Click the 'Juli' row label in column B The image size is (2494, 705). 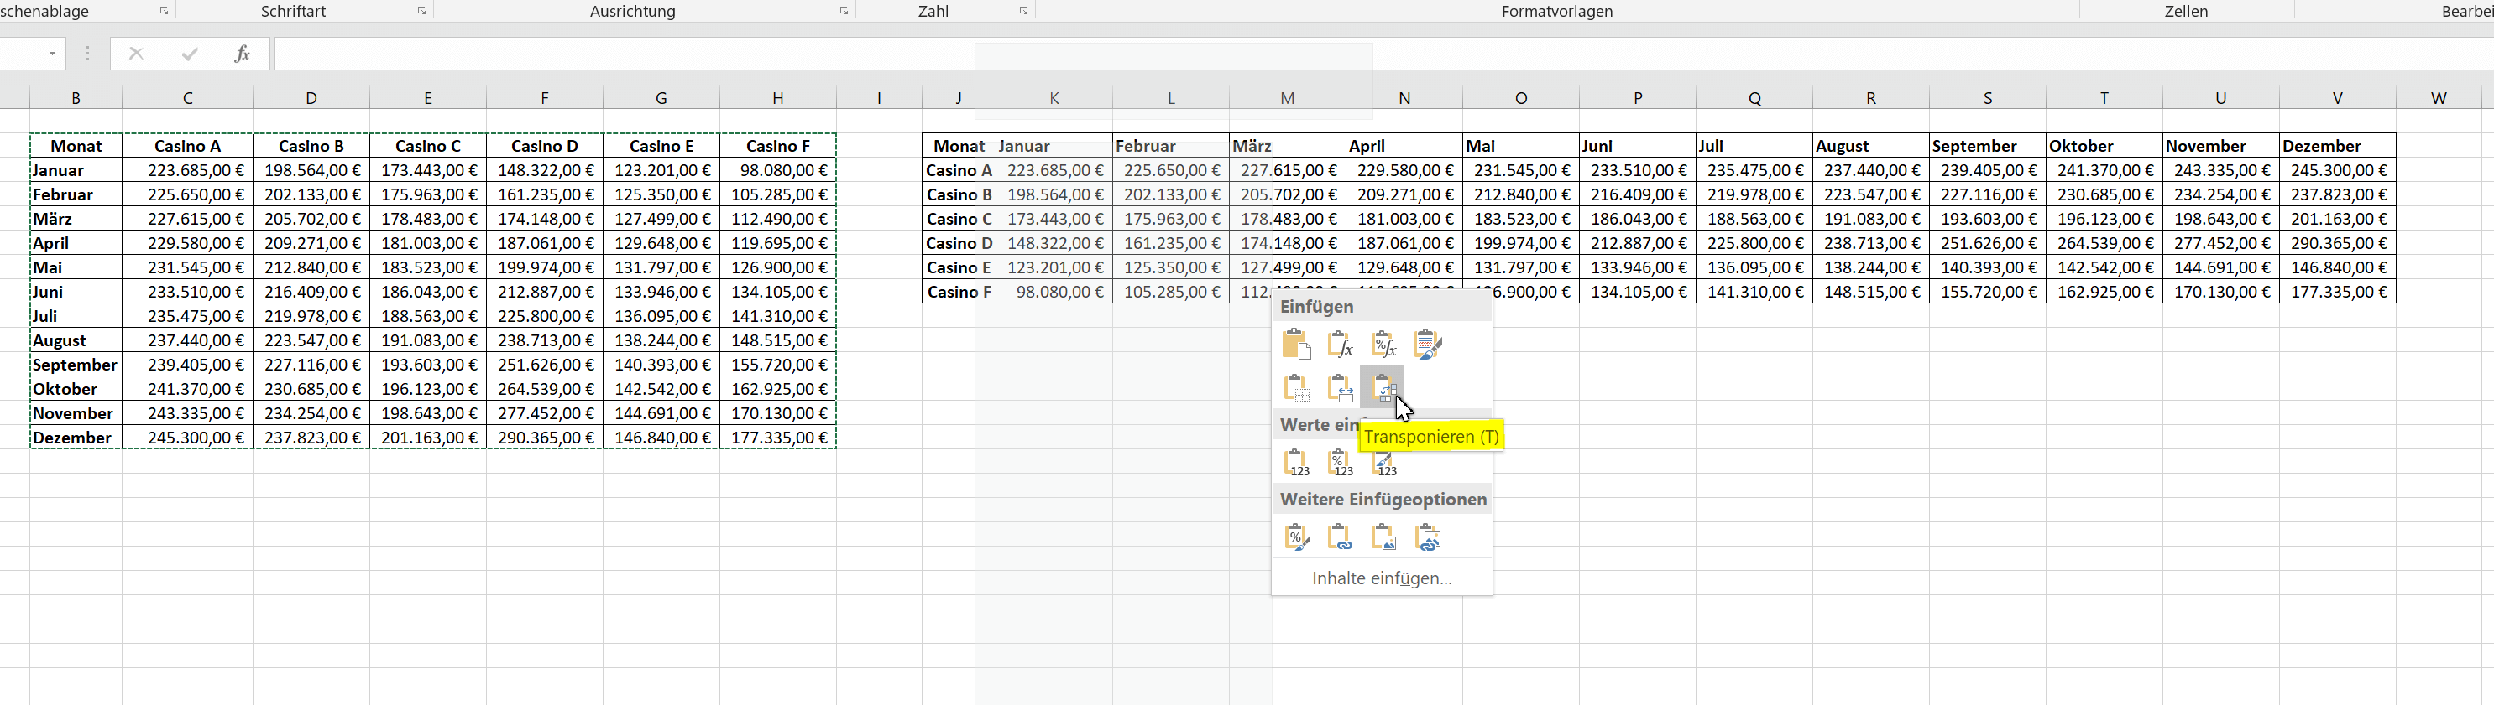pyautogui.click(x=76, y=316)
